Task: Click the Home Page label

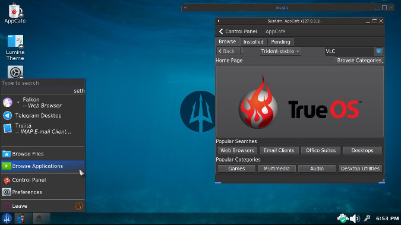Action: click(x=229, y=61)
